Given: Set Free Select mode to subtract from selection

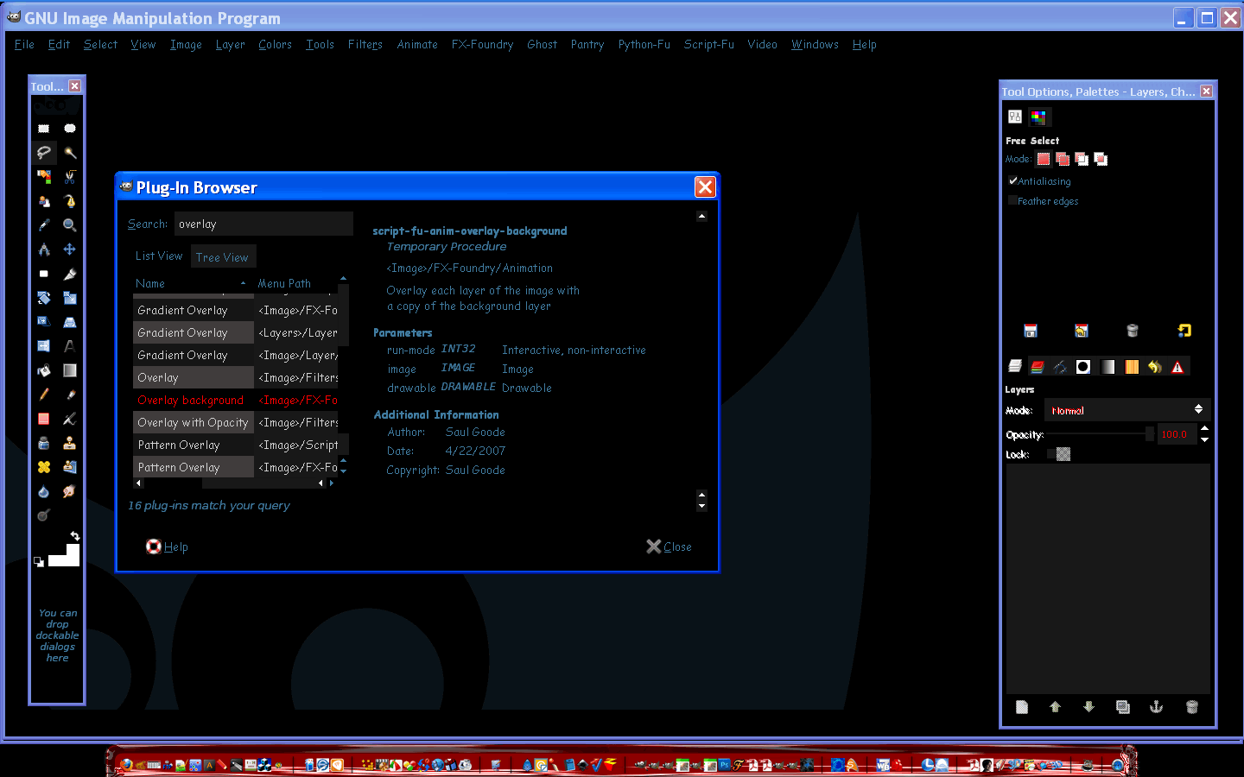Looking at the screenshot, I should click(1082, 159).
